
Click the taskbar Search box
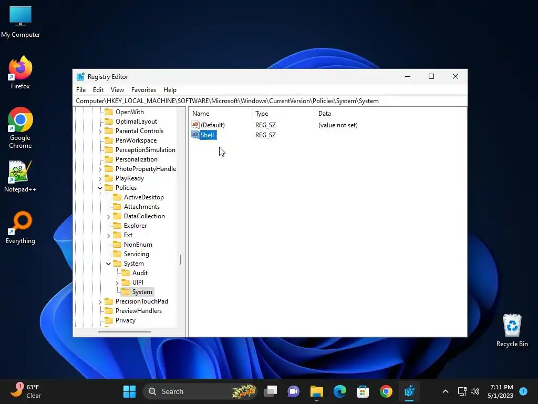[x=200, y=391]
